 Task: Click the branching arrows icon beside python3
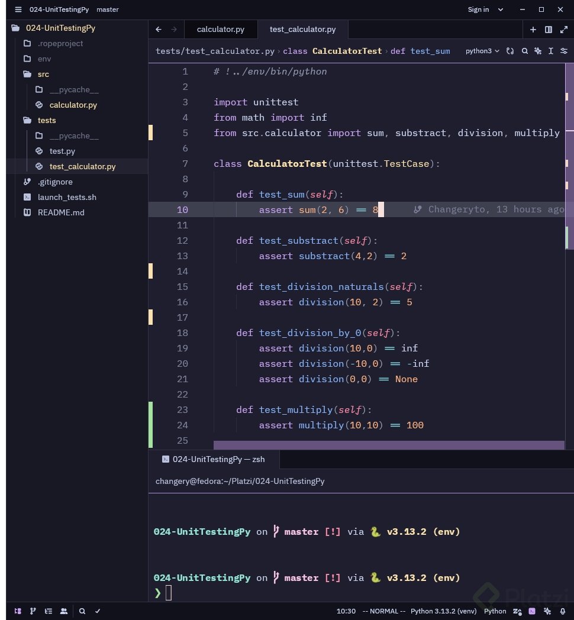[x=510, y=51]
